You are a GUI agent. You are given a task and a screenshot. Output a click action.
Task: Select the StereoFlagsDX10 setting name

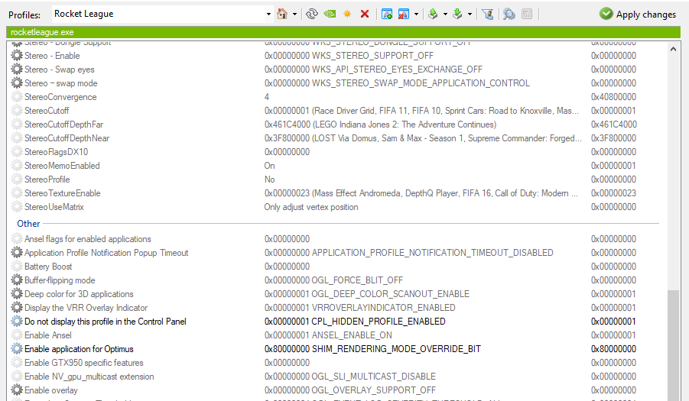pos(57,152)
